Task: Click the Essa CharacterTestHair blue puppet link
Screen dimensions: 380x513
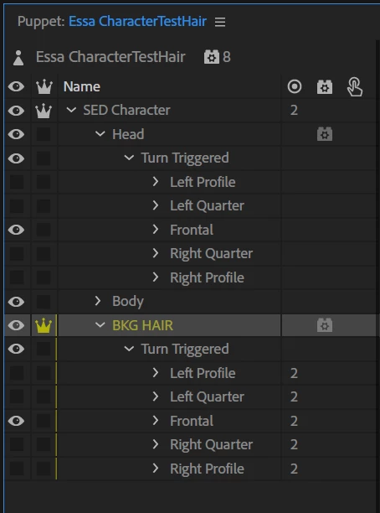Action: (137, 22)
